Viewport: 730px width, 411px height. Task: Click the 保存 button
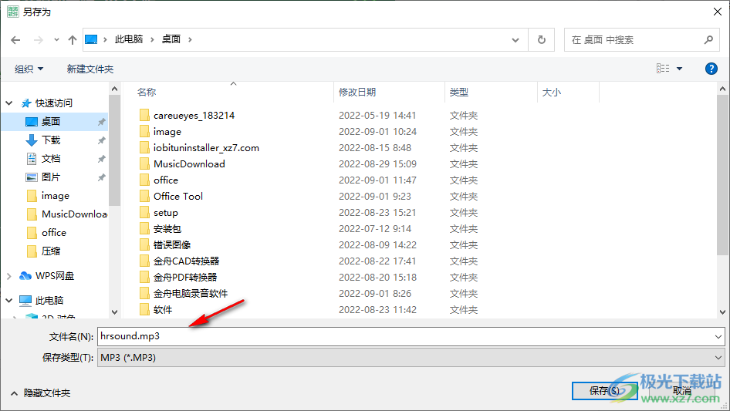point(604,391)
